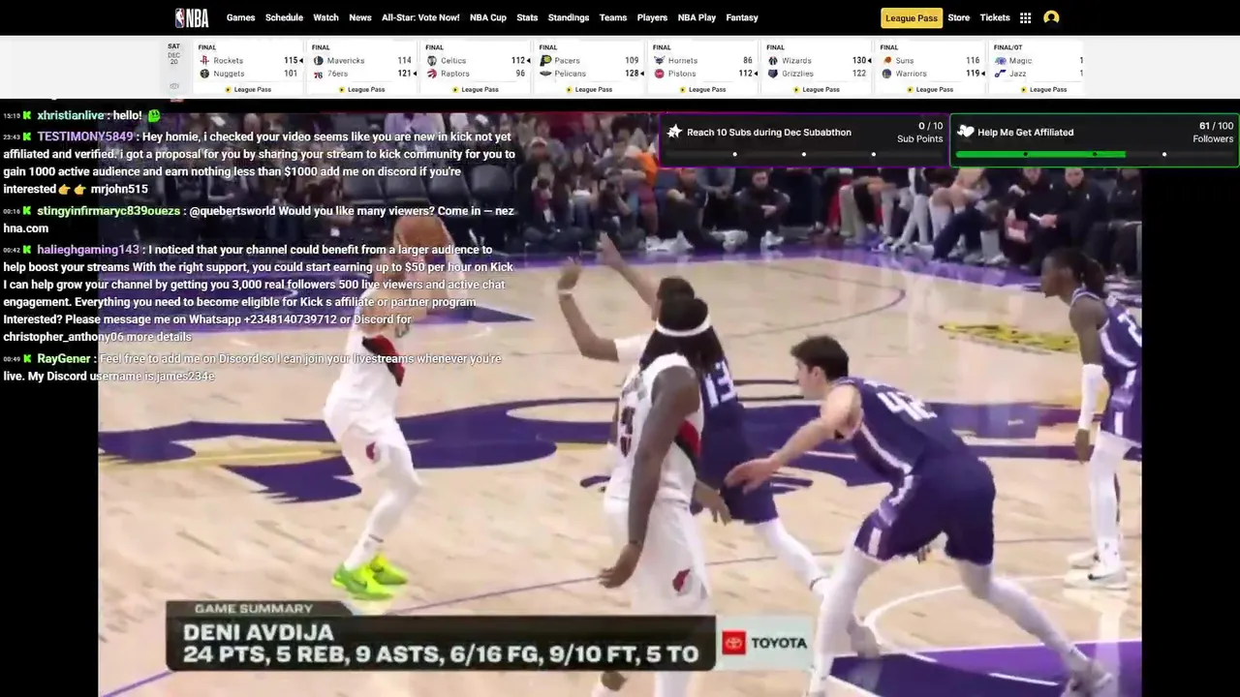Click the NBA logo home icon

coord(192,17)
